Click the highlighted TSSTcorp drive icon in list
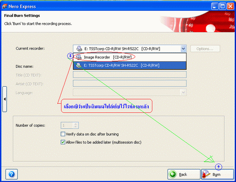The height and width of the screenshot is (182, 236). tap(79, 66)
